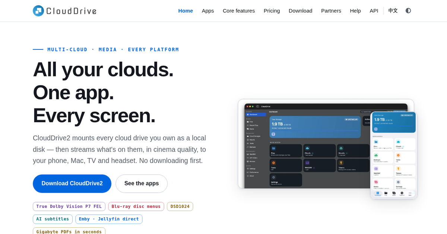
Task: Click the Download CloudDrive2 button
Action: (x=72, y=183)
